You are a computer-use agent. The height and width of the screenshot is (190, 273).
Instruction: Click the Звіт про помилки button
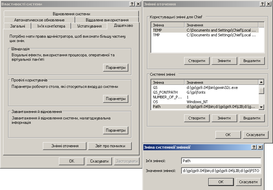click(x=110, y=146)
